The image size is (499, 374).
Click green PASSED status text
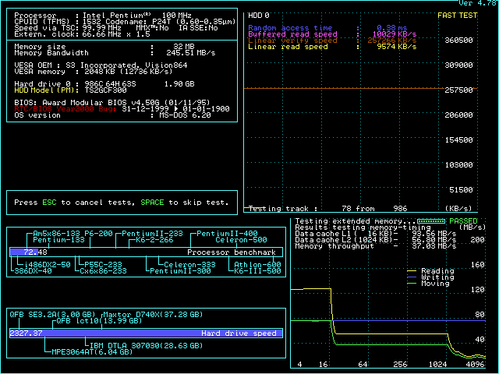point(463,221)
